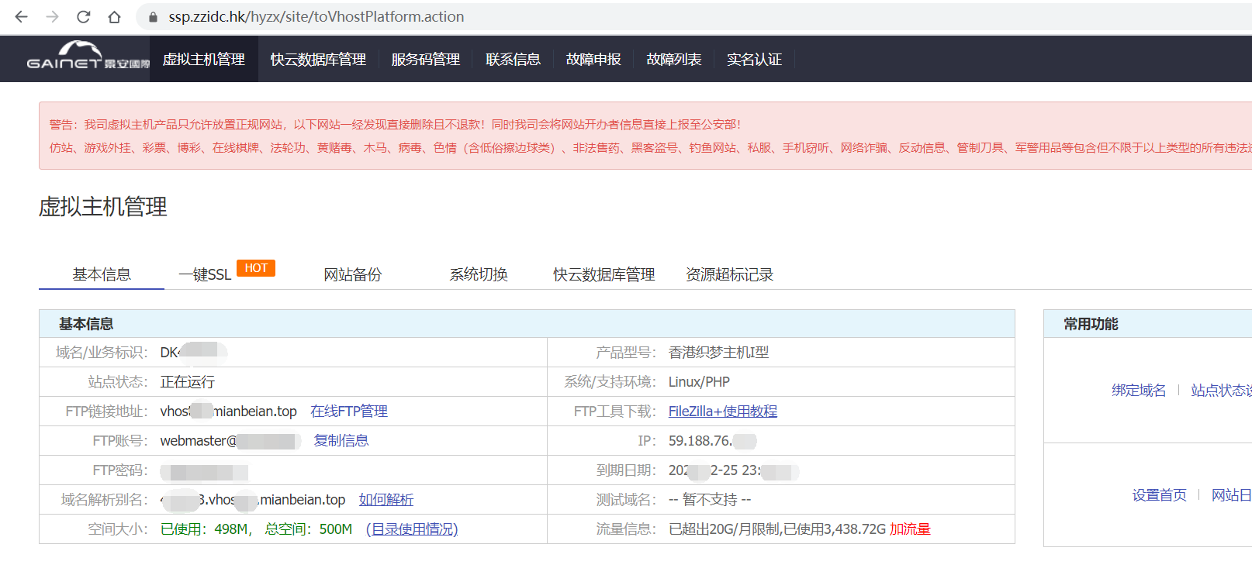Image resolution: width=1252 pixels, height=582 pixels.
Task: Click the orange HOT badge
Action: [255, 268]
